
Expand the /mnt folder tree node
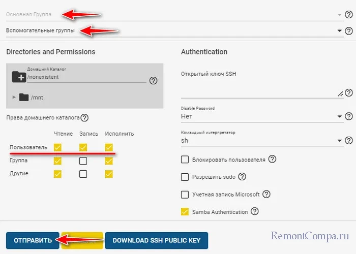[x=14, y=97]
